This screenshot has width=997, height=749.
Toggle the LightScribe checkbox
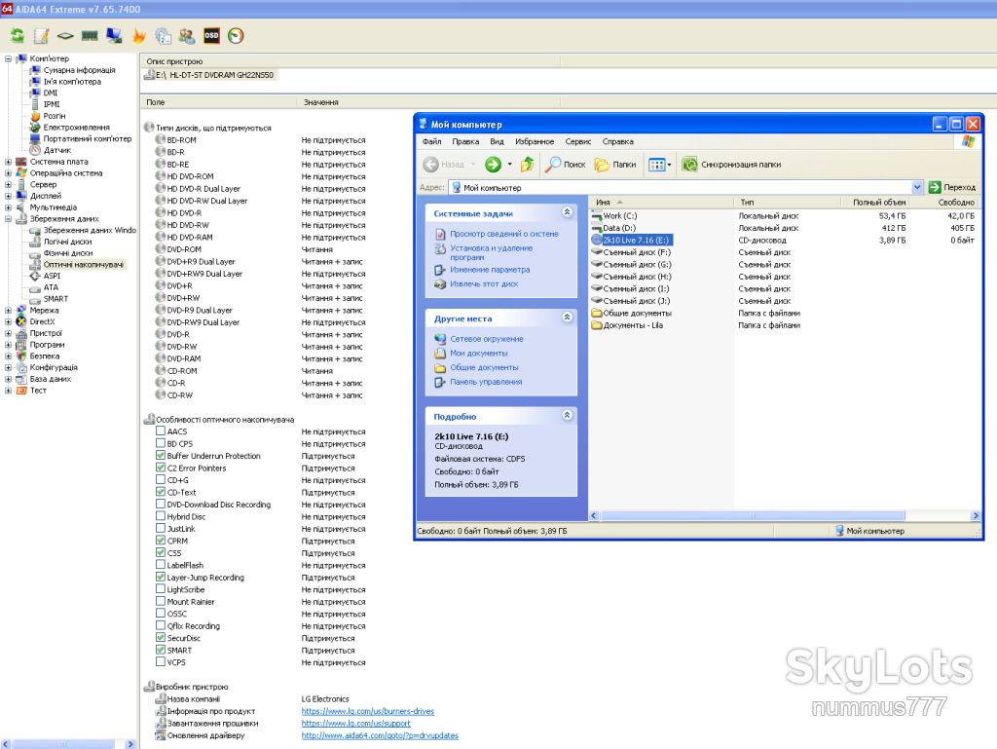(x=161, y=588)
